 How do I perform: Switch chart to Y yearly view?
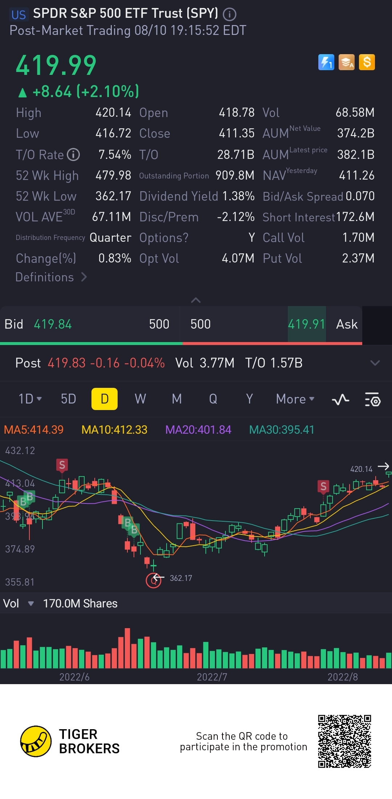[x=249, y=399]
